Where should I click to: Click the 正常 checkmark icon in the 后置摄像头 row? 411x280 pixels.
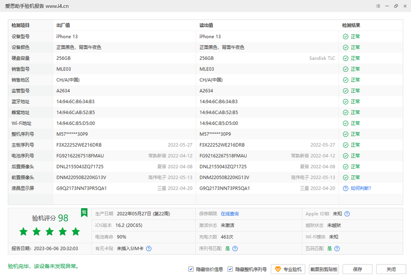coord(346,167)
